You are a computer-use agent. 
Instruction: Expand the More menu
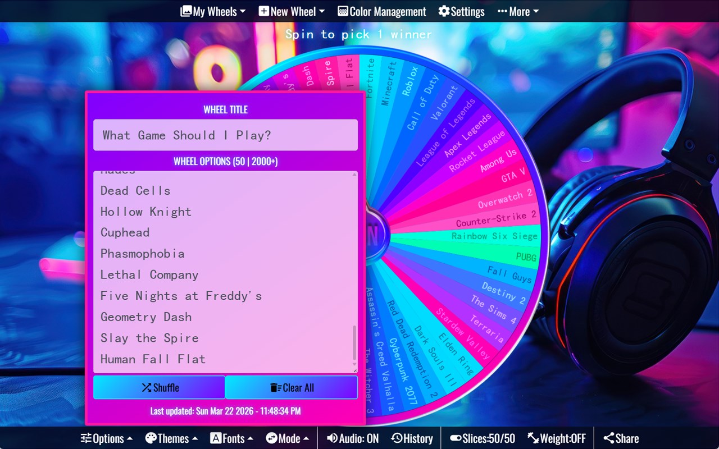tap(518, 11)
